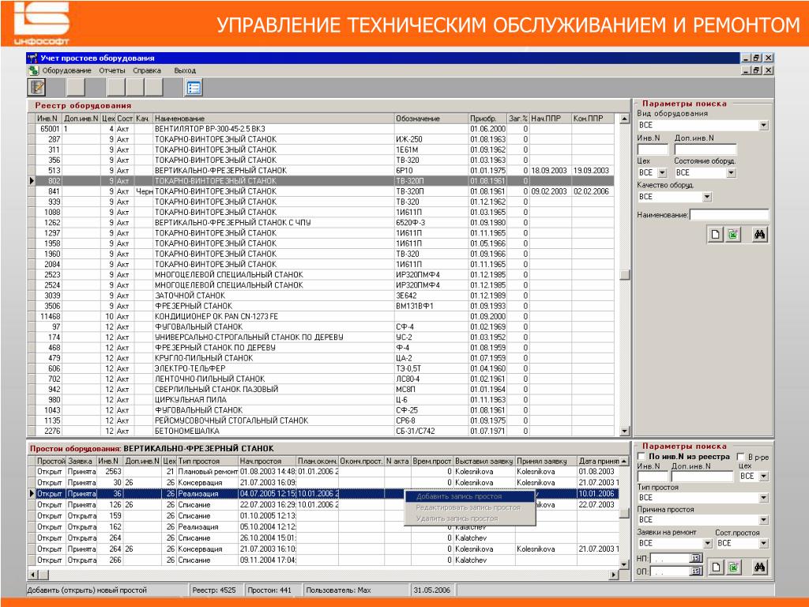Expand the 'Тип простоя' dropdown
Viewport: 809px width, 607px height.
[x=764, y=498]
